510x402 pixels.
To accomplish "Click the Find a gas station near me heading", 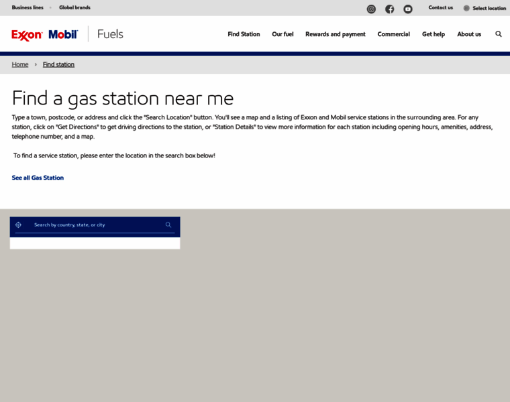I will tap(123, 98).
